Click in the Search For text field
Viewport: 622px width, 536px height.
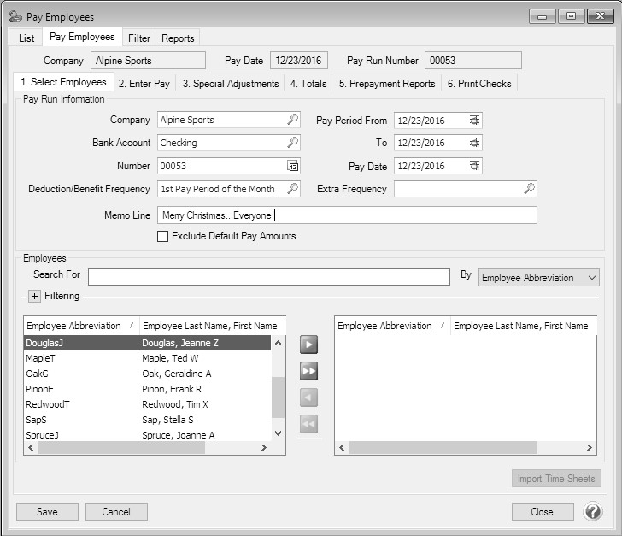[268, 276]
